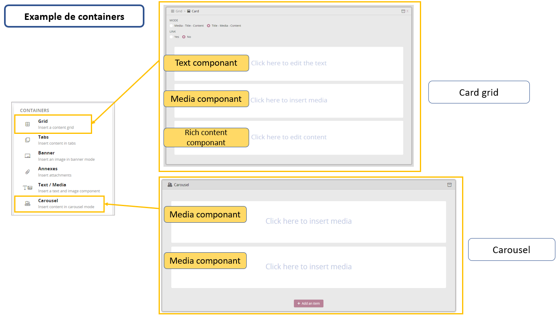Enable Yes under the LINK option
The width and height of the screenshot is (557, 316).
point(172,37)
